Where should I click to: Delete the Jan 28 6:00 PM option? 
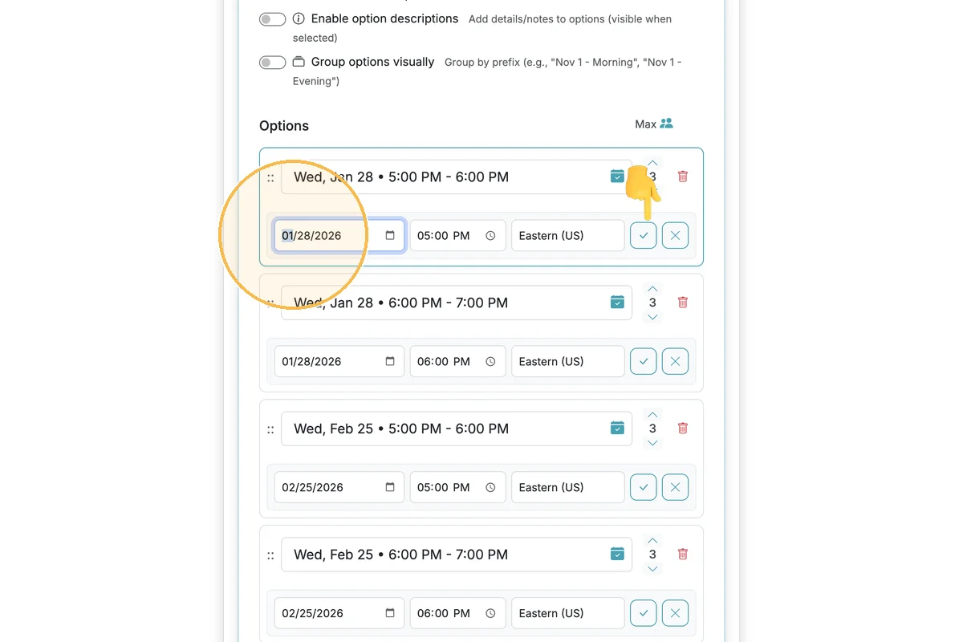(683, 303)
